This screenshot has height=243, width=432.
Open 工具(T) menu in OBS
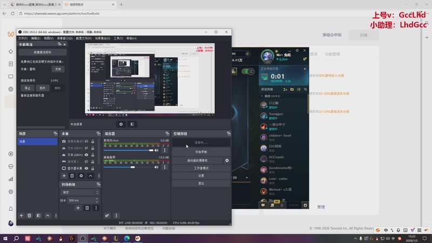click(x=118, y=38)
